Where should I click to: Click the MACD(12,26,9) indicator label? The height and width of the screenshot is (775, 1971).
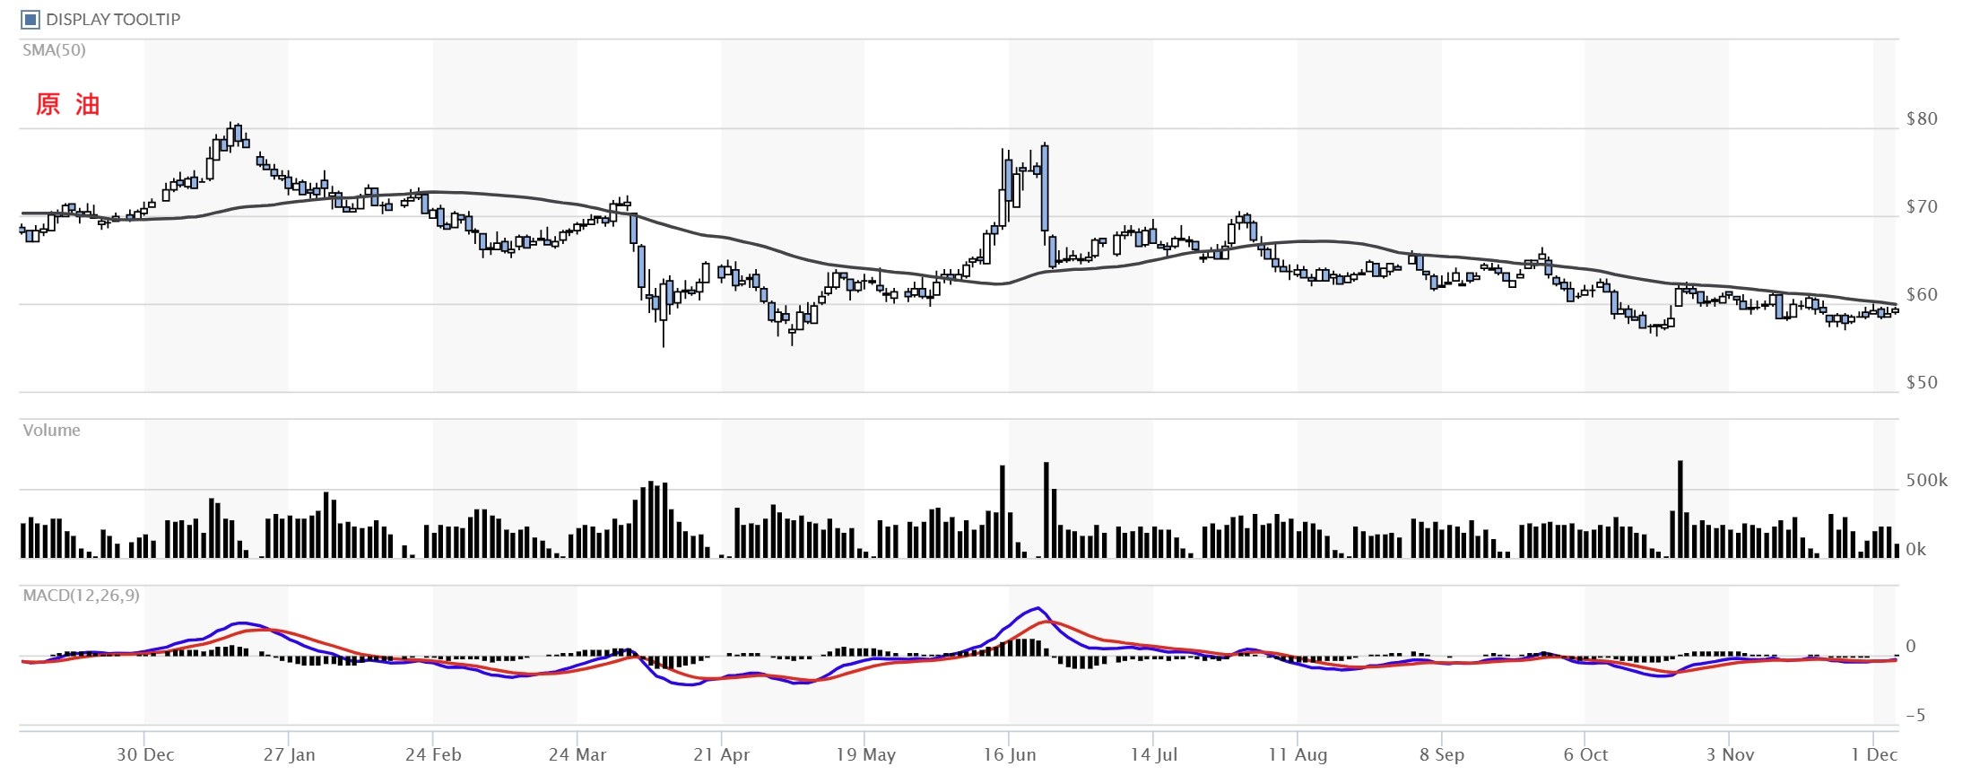point(81,596)
